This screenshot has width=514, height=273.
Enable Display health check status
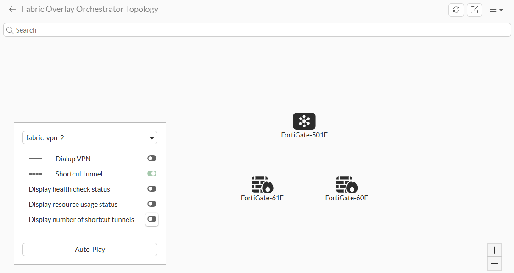[x=152, y=189]
